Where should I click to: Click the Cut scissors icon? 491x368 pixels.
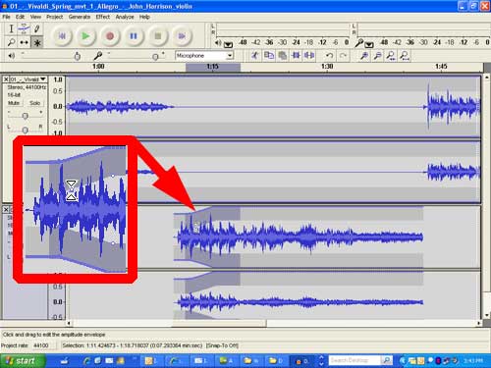(x=255, y=56)
